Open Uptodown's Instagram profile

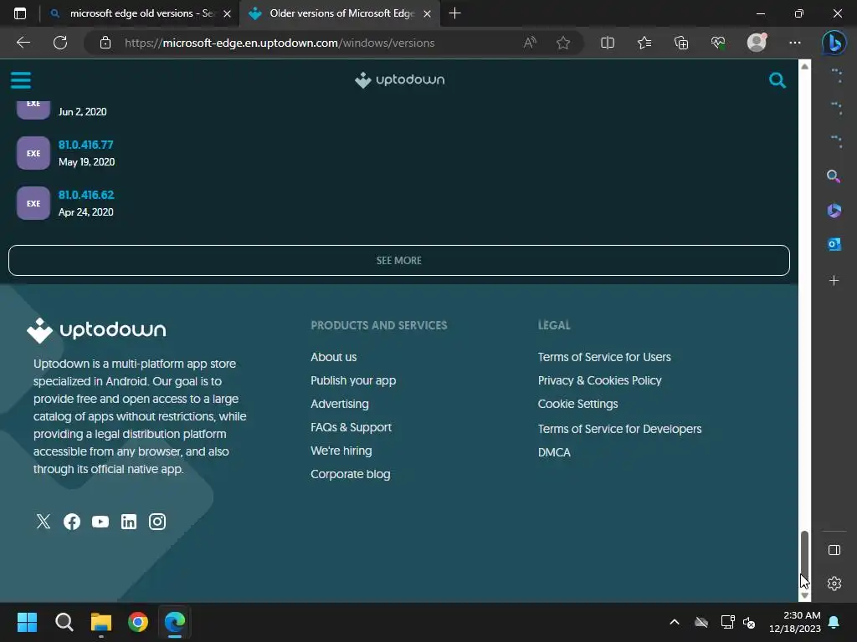tap(157, 522)
